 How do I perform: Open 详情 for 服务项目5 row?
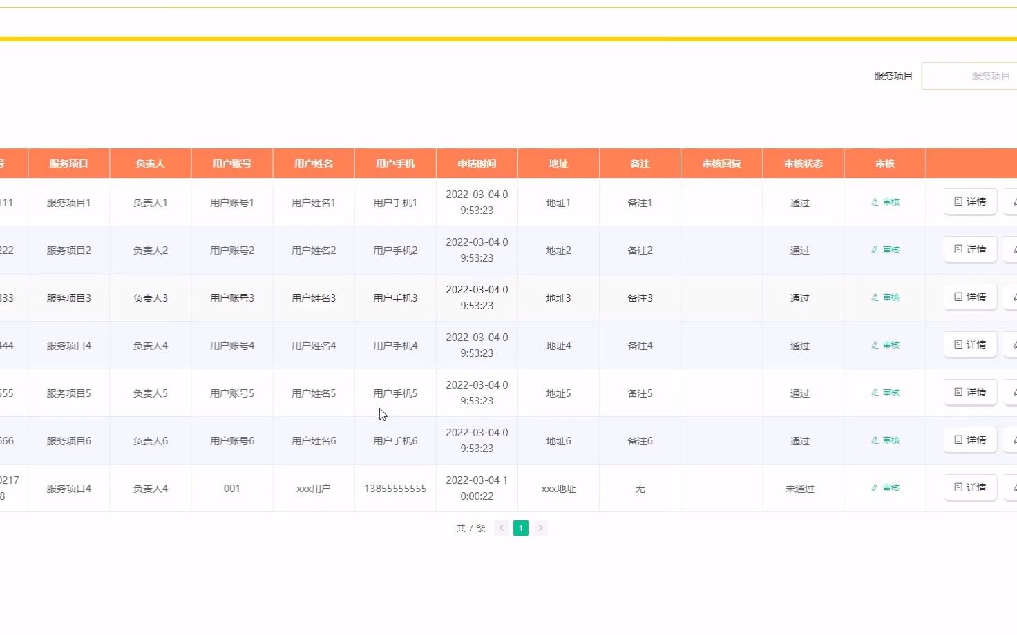point(970,392)
